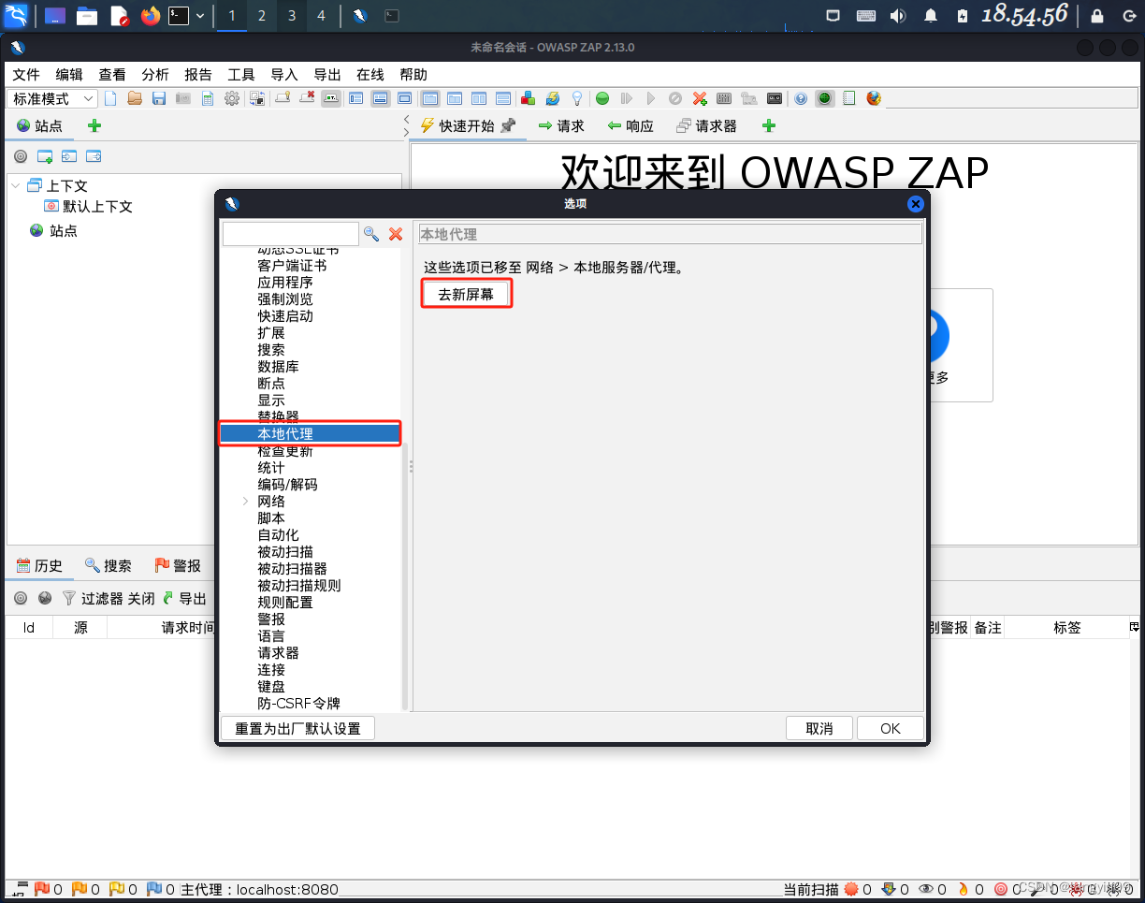Switch to workspace 3 in system panel
Image resolution: width=1145 pixels, height=903 pixels.
pos(291,16)
